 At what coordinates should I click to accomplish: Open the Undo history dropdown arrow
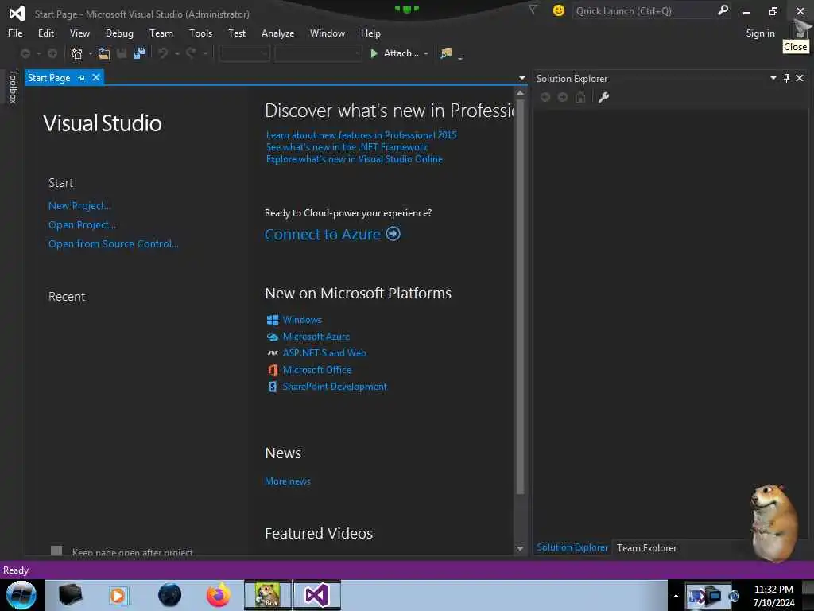click(177, 53)
